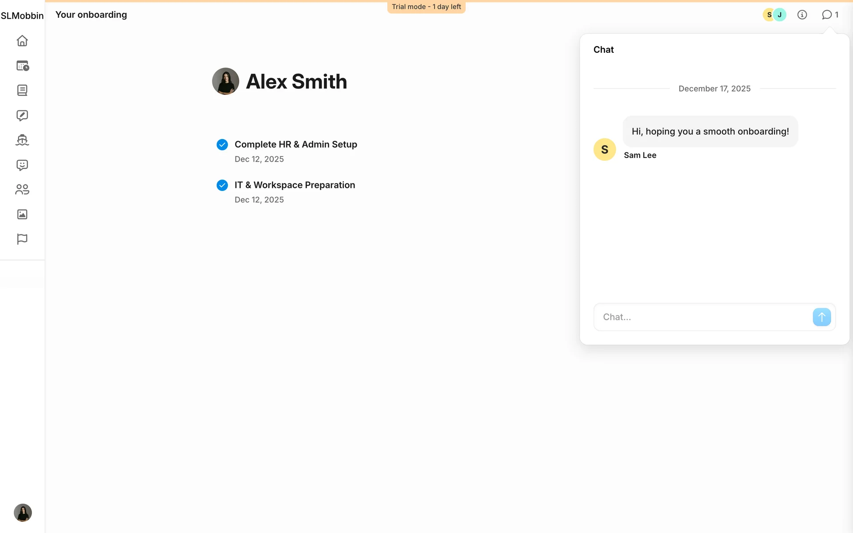
Task: Open the feedback pencil-bubble sidebar icon
Action: pyautogui.click(x=22, y=115)
